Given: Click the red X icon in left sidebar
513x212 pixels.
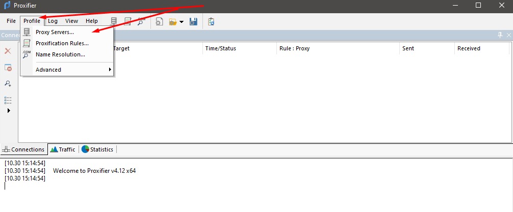Looking at the screenshot, I should (x=8, y=51).
